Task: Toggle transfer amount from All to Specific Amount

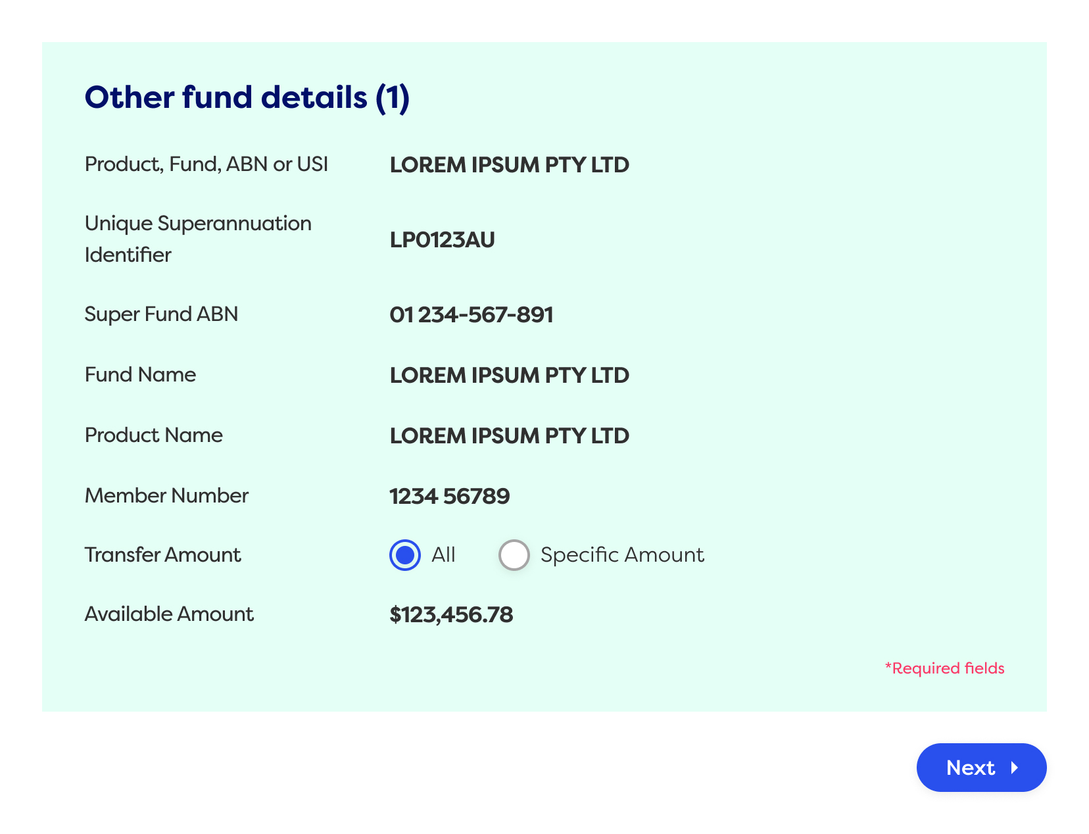Action: tap(514, 555)
